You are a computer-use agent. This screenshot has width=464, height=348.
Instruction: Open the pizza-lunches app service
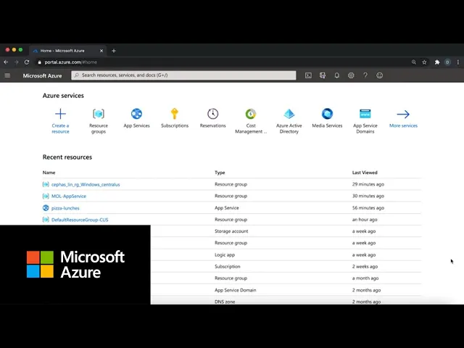pyautogui.click(x=65, y=208)
